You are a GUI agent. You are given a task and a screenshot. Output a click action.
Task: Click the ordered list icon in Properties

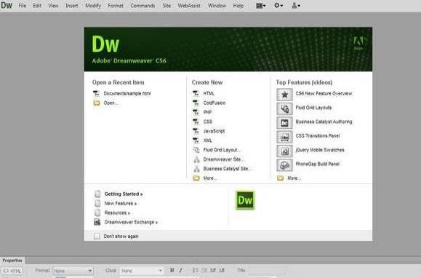click(204, 270)
